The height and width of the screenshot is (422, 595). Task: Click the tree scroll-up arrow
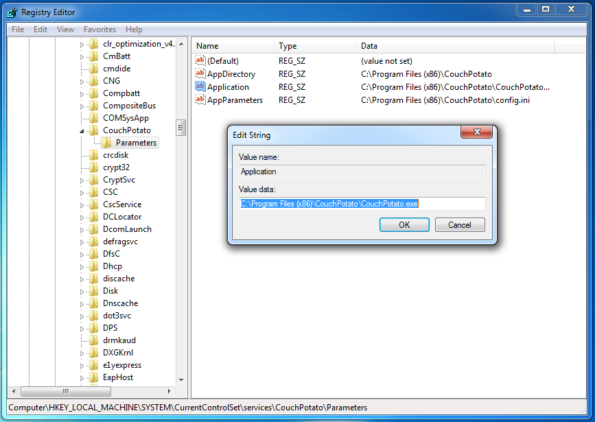(x=181, y=44)
